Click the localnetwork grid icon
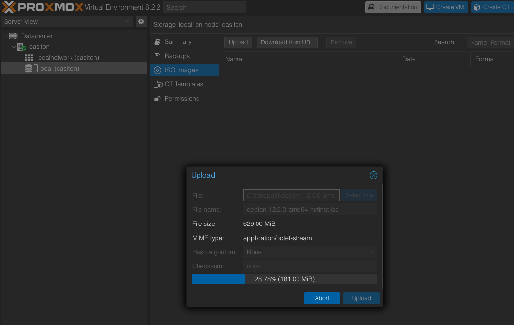Viewport: 514px width, 325px height. pos(29,58)
